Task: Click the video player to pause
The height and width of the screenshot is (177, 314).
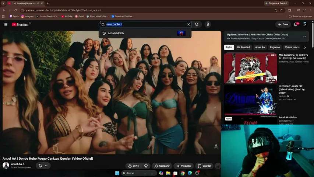Action: tap(112, 93)
